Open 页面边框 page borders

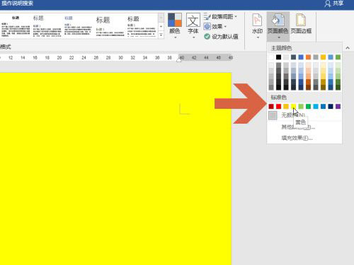coord(301,23)
